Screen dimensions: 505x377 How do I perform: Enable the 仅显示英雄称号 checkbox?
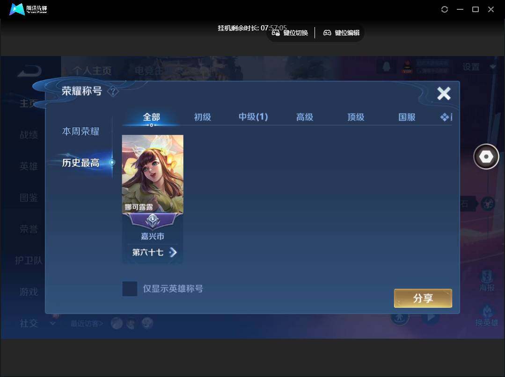(130, 289)
